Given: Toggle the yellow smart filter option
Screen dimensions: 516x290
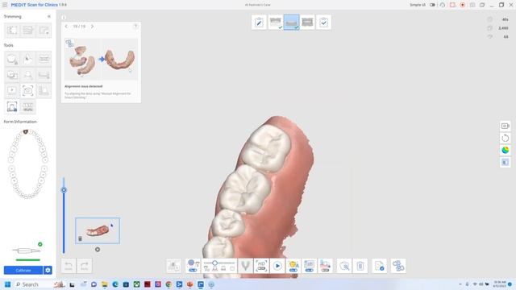Looking at the screenshot, I should click(x=293, y=266).
